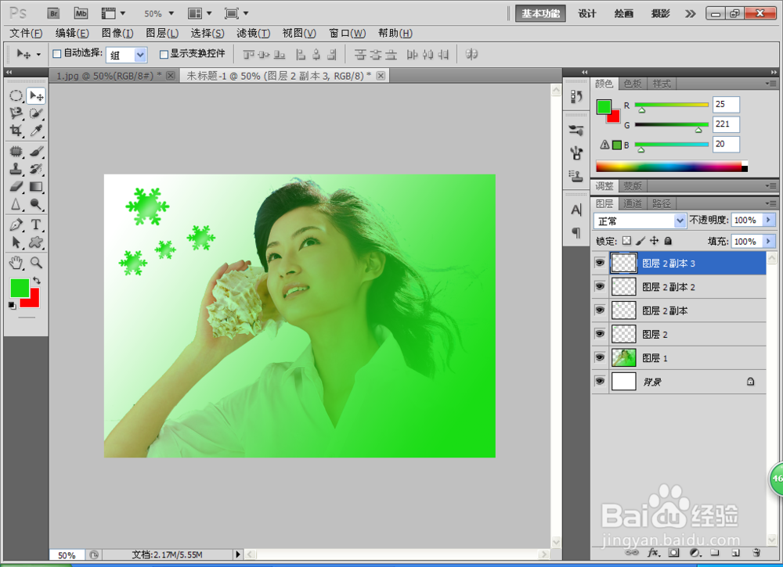783x567 pixels.
Task: Switch to the 通道 tab
Action: point(632,203)
